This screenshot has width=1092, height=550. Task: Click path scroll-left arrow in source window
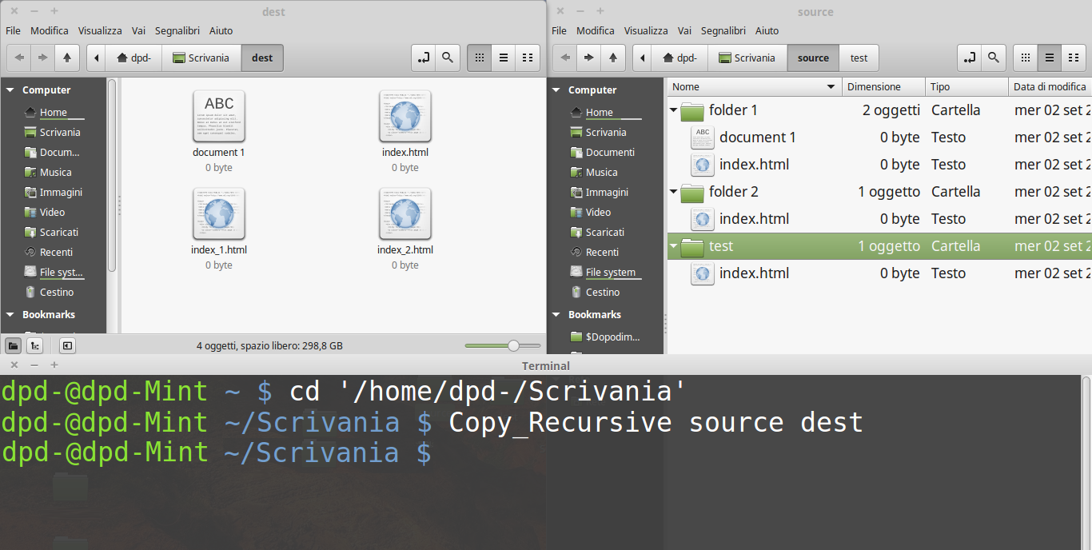[643, 58]
